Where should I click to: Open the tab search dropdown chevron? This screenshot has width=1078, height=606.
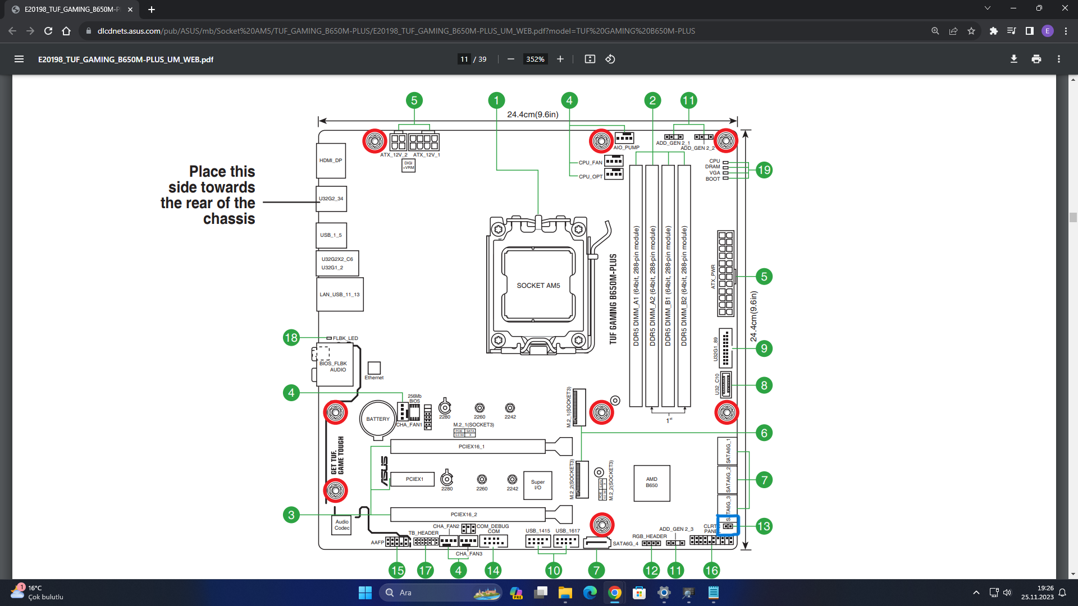(x=987, y=8)
